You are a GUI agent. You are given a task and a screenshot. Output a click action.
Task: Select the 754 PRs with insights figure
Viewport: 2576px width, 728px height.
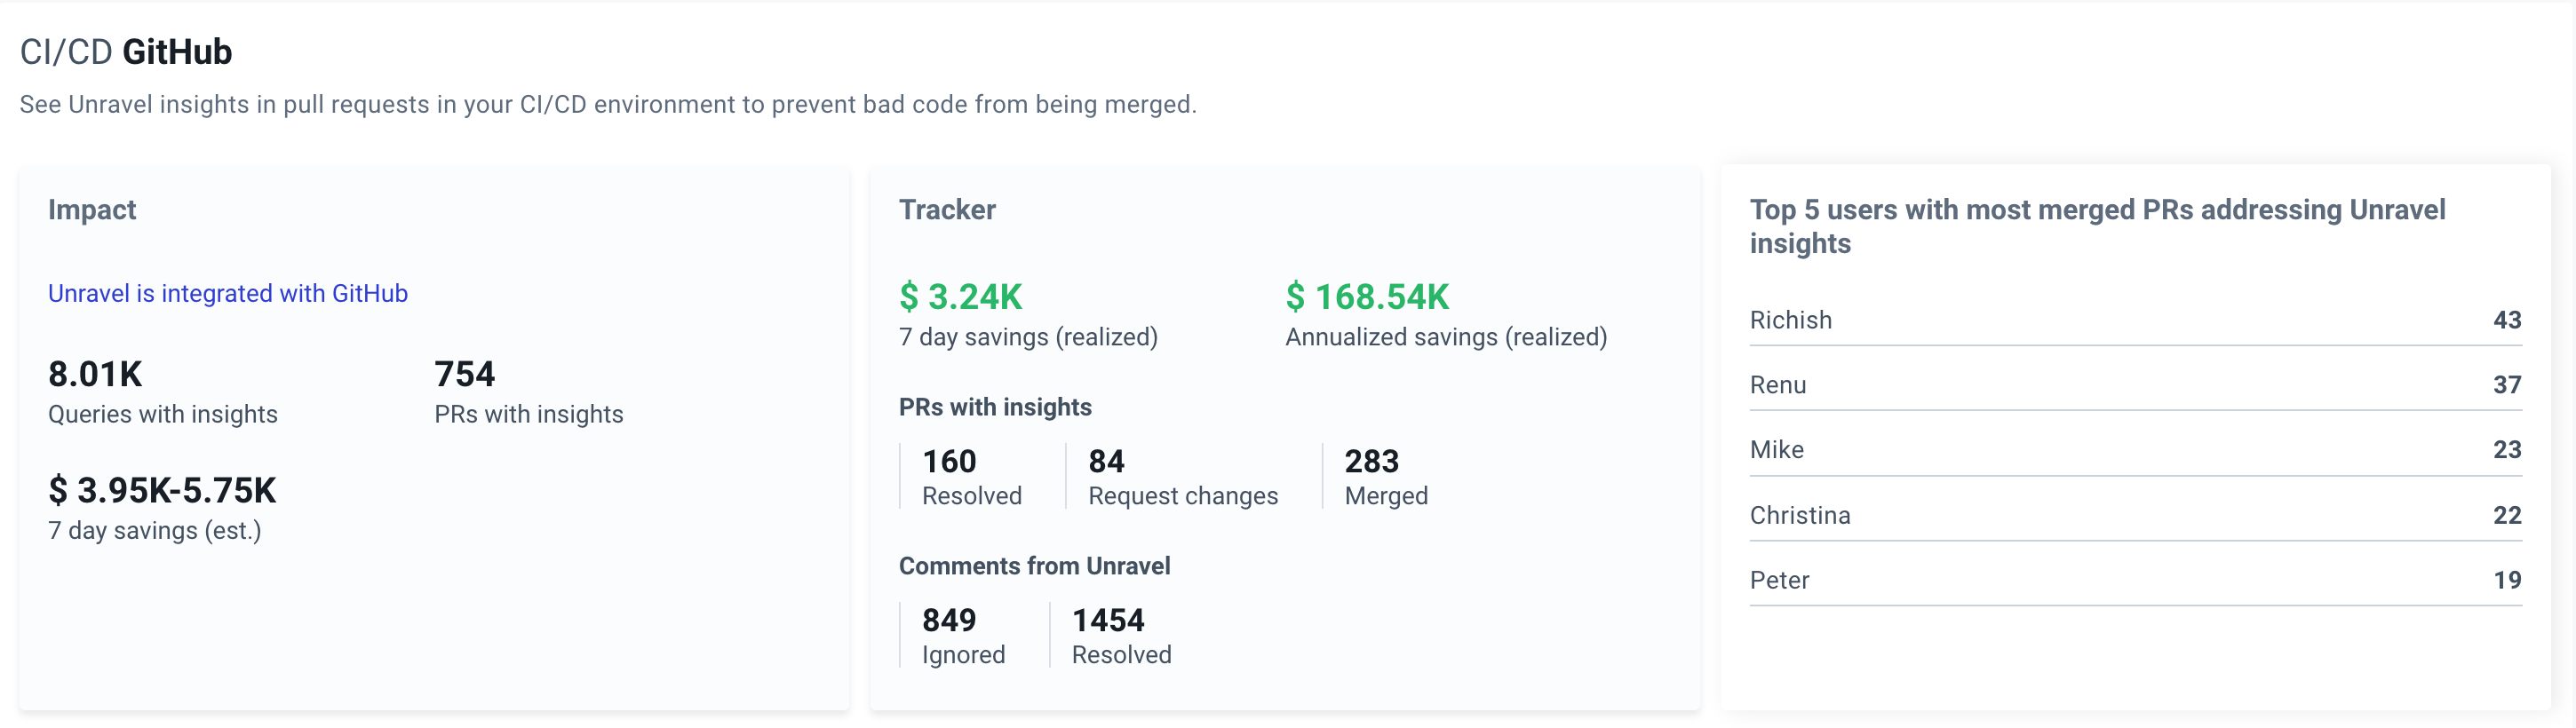[464, 374]
